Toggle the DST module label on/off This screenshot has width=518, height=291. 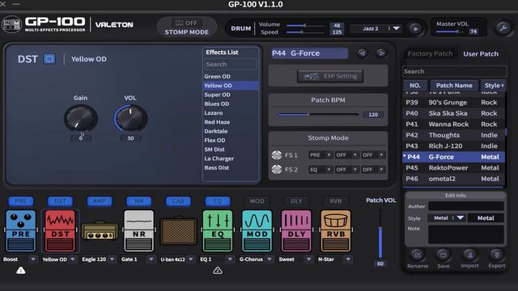tap(60, 201)
